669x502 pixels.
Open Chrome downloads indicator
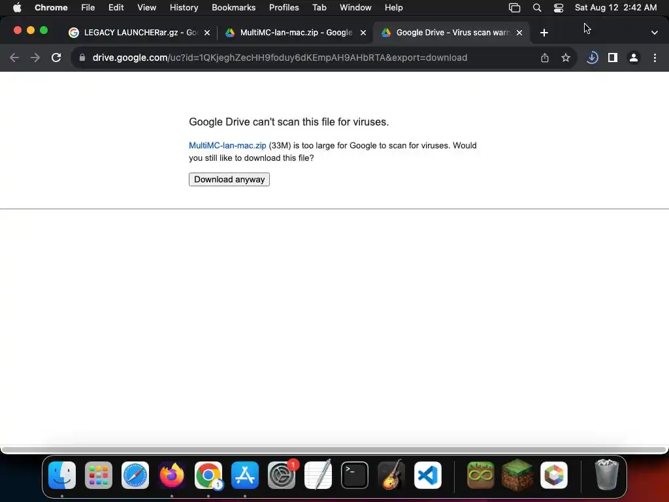click(592, 58)
